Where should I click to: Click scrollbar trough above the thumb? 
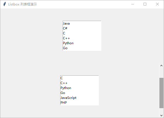click(161, 73)
